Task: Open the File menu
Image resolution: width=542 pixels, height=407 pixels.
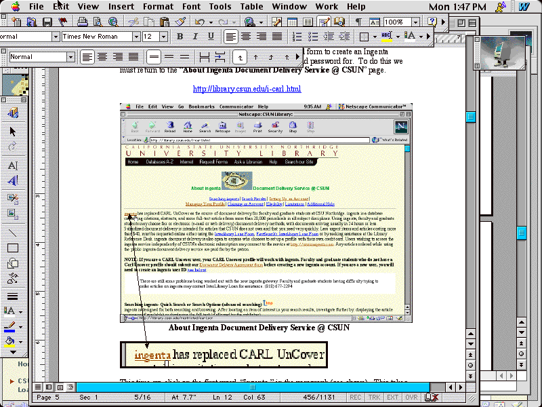Action: [x=37, y=6]
